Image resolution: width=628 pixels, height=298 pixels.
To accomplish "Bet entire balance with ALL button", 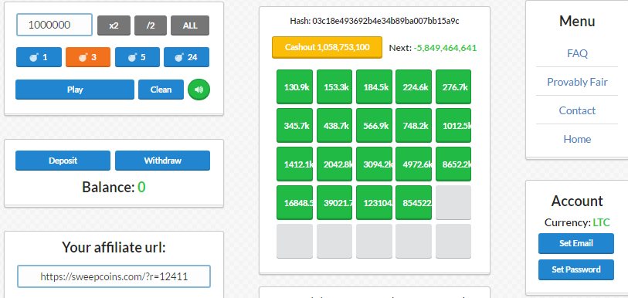I will tap(190, 25).
